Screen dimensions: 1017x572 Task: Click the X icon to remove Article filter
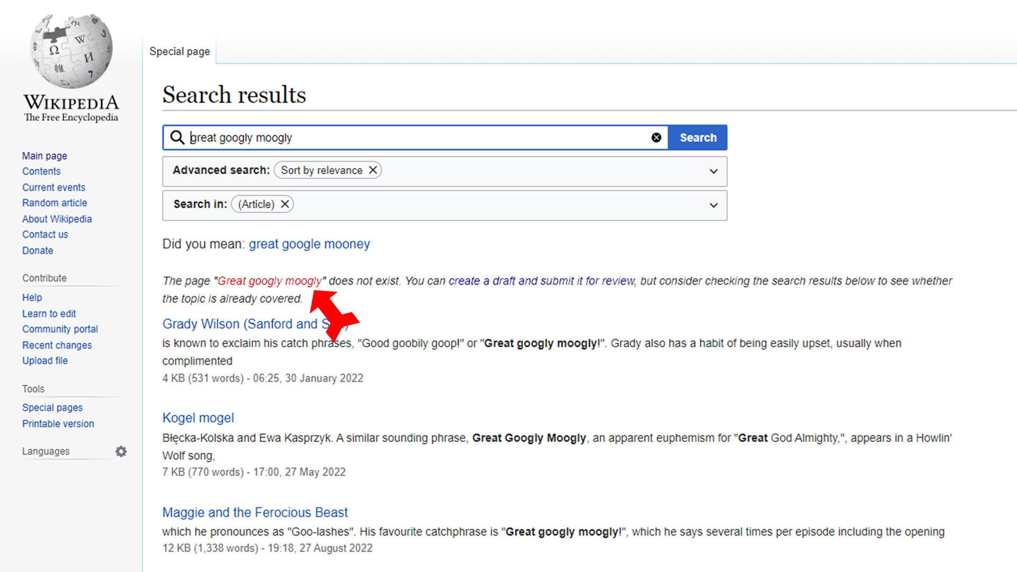pyautogui.click(x=285, y=204)
